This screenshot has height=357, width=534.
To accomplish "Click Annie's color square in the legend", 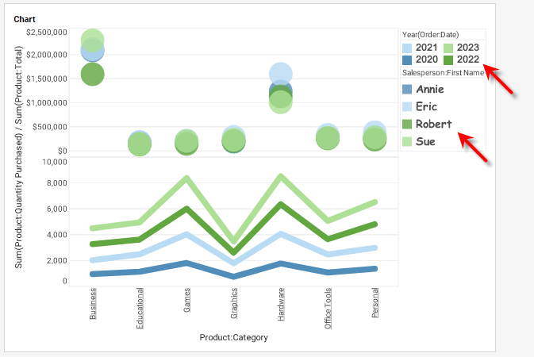I will pos(408,90).
